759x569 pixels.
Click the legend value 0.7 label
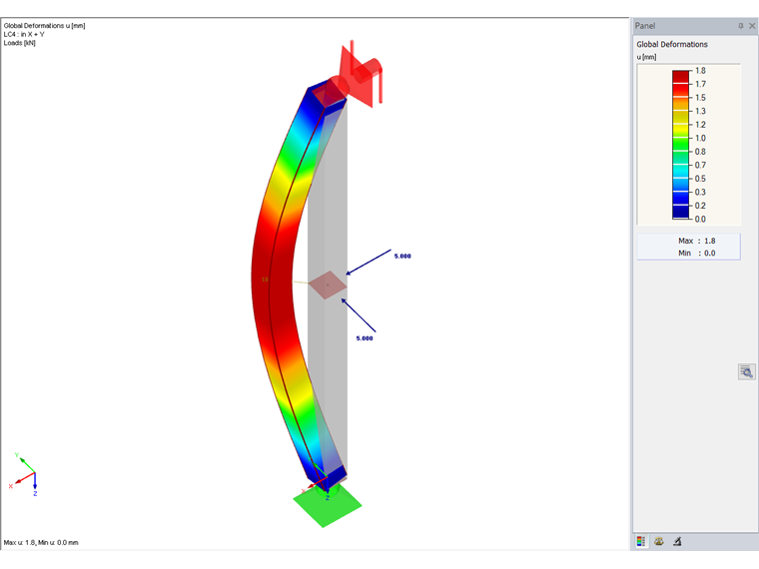click(x=700, y=165)
